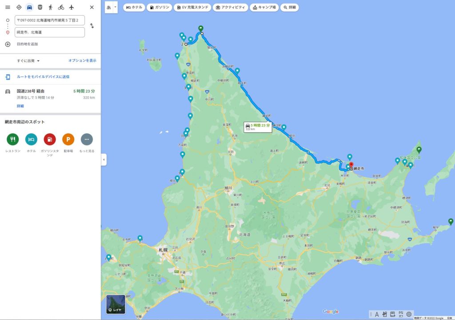
Task: Collapse the side panel with the arrow
Action: tap(104, 160)
